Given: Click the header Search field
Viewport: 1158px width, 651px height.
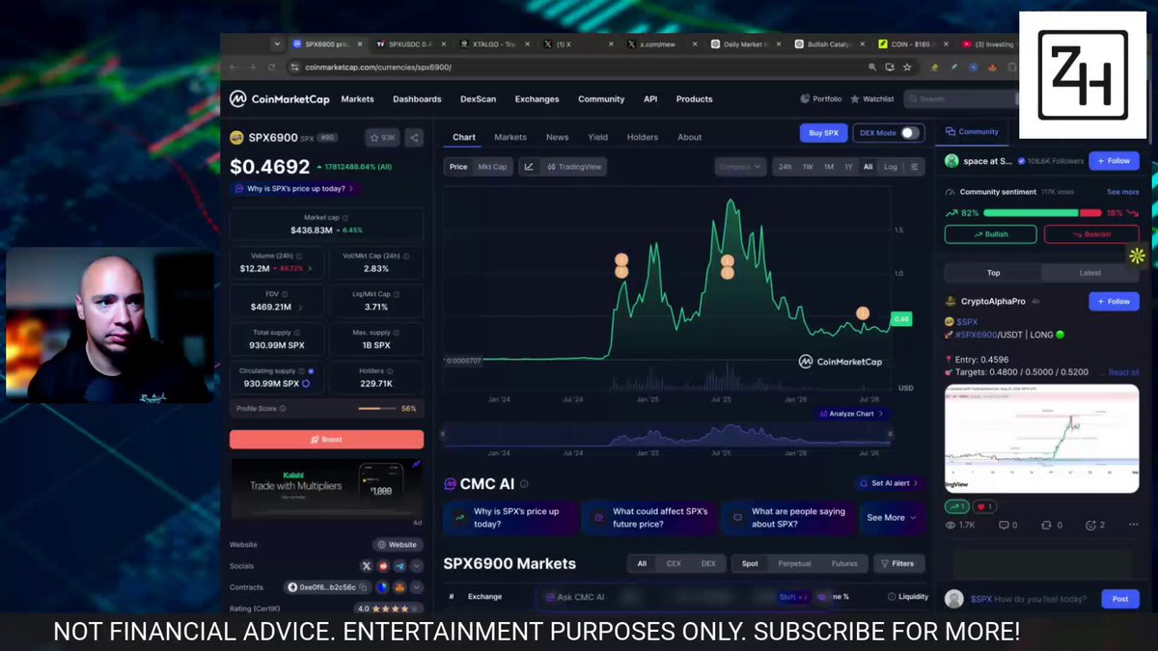Looking at the screenshot, I should tap(961, 98).
